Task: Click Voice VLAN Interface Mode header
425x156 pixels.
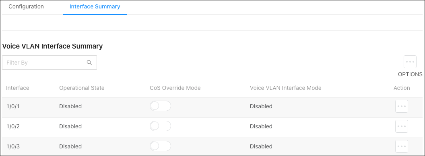Action: coord(285,88)
